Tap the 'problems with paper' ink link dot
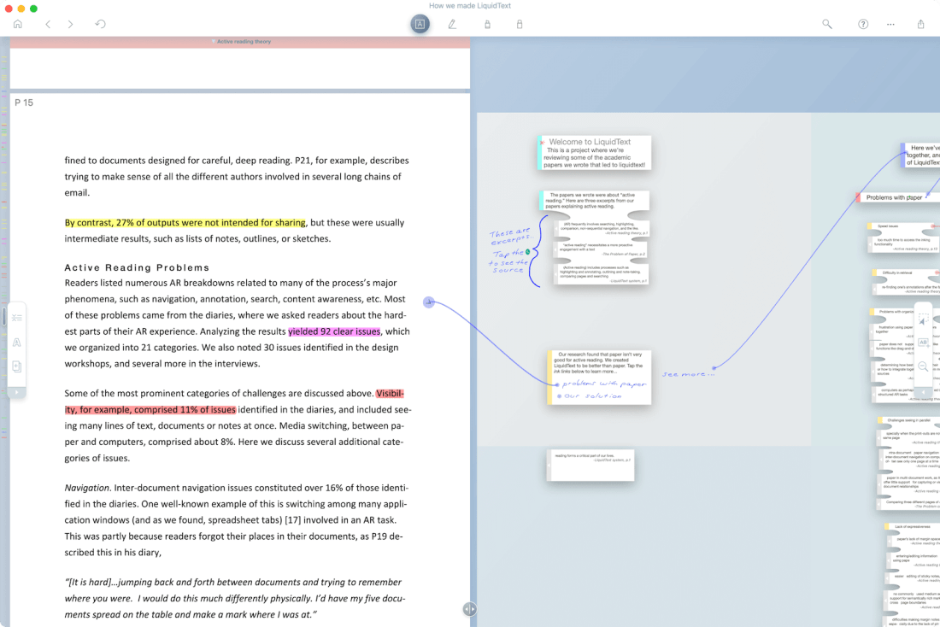Image resolution: width=940 pixels, height=627 pixels. [557, 385]
